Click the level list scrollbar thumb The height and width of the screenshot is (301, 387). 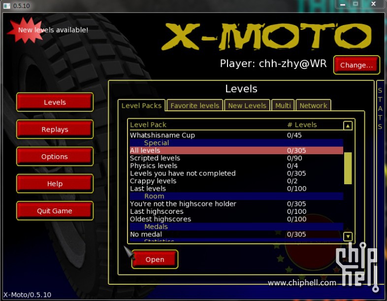tap(348, 168)
